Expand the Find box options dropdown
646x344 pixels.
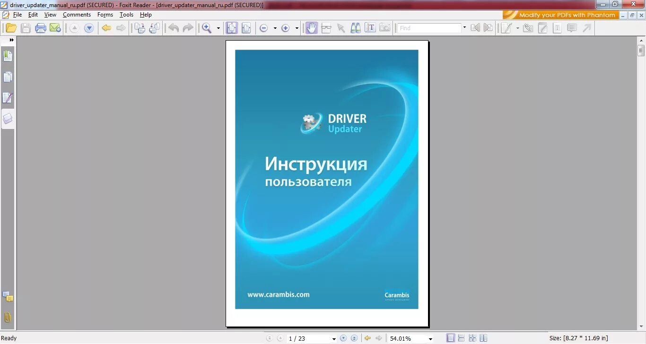point(464,28)
